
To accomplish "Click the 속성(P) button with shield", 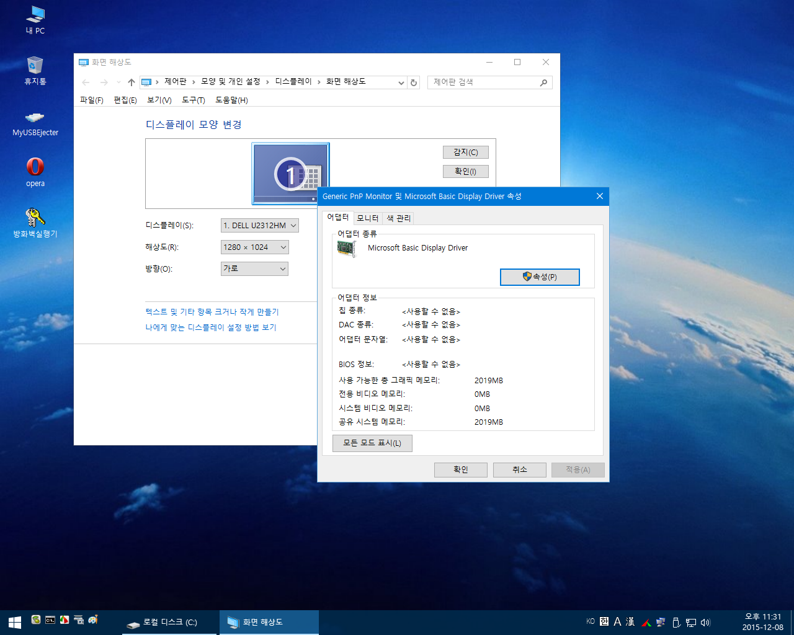I will (540, 277).
